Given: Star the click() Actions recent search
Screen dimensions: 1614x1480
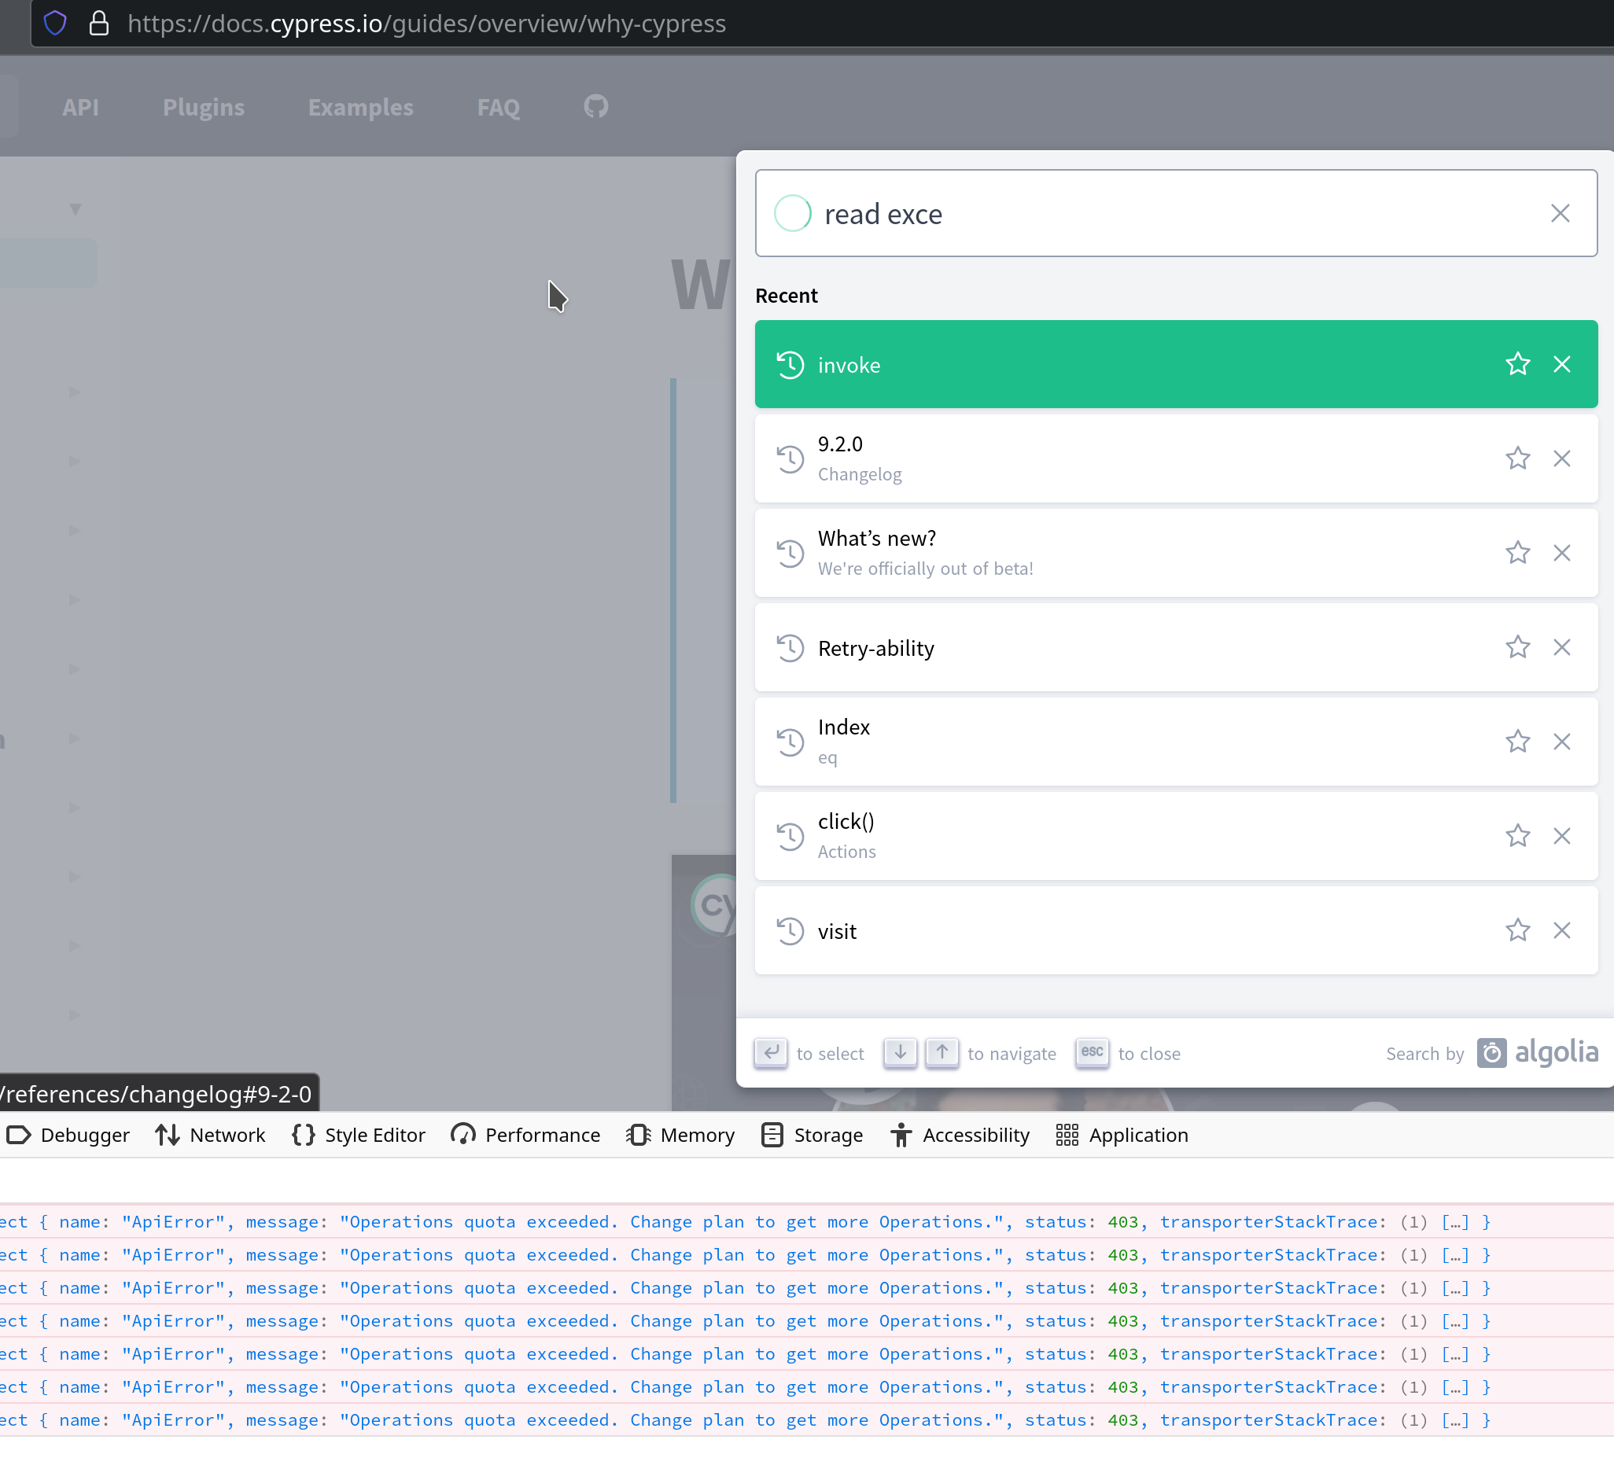Looking at the screenshot, I should (1517, 835).
